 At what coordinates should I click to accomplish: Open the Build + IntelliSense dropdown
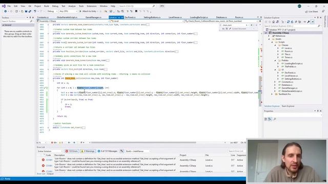pos(138,151)
